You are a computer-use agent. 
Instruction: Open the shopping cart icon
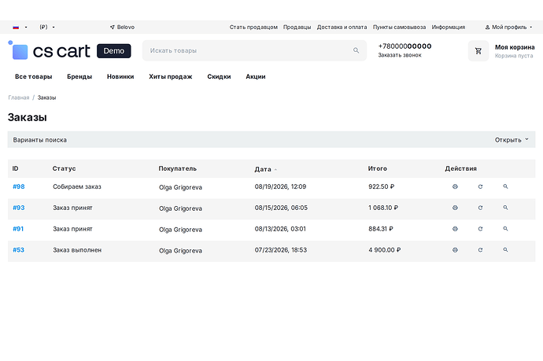point(478,51)
